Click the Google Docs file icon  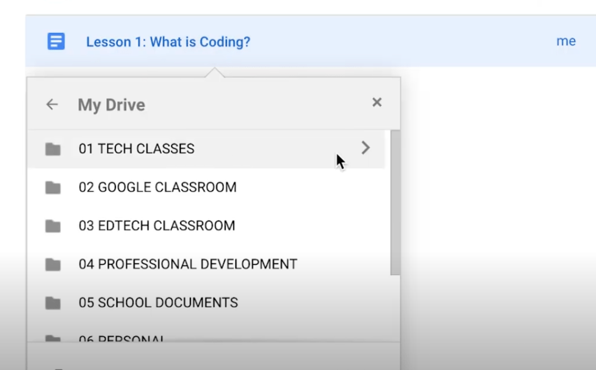click(x=56, y=42)
